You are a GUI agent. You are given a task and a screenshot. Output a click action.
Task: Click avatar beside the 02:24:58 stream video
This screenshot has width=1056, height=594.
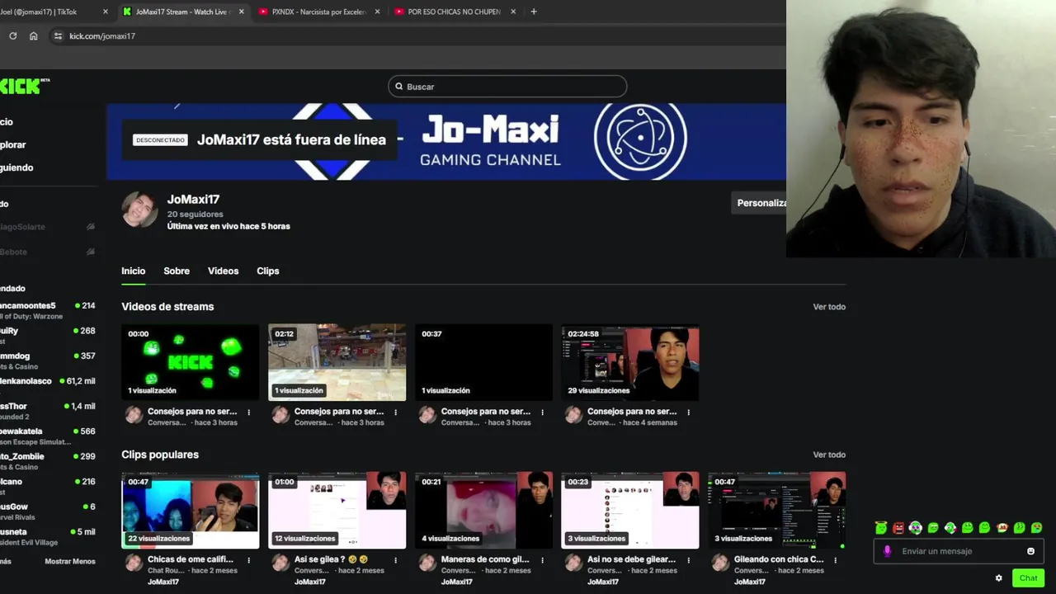coord(573,415)
